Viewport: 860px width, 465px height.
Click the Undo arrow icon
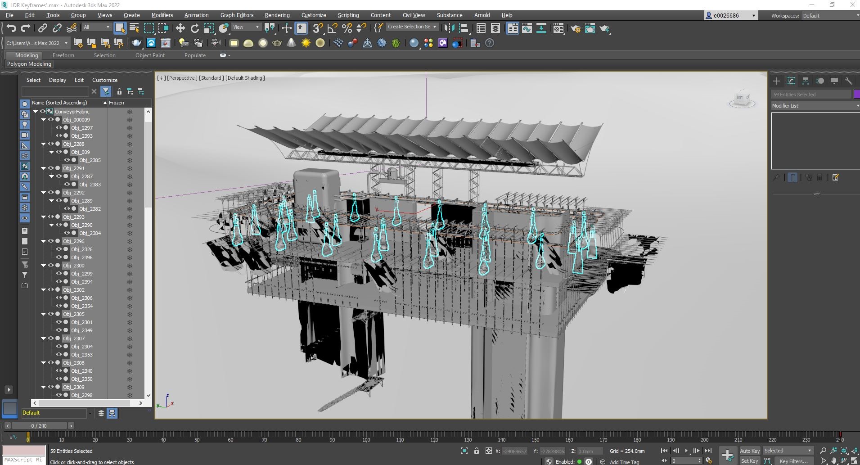click(11, 28)
